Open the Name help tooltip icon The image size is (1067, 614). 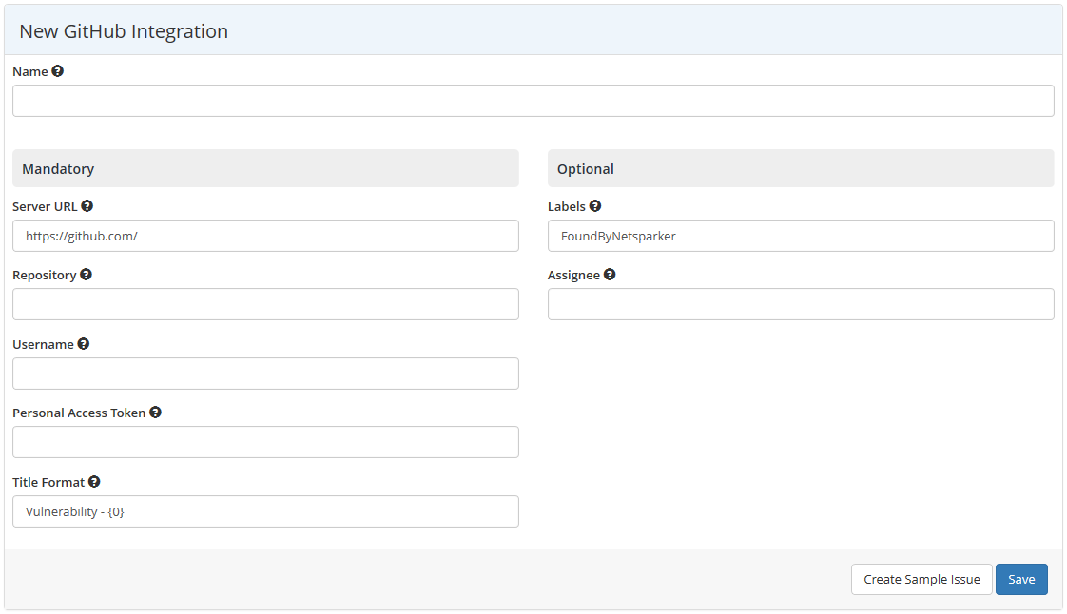58,70
